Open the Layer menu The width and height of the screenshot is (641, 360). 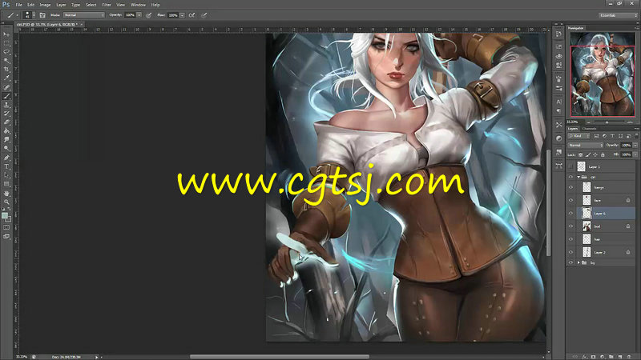tap(61, 5)
